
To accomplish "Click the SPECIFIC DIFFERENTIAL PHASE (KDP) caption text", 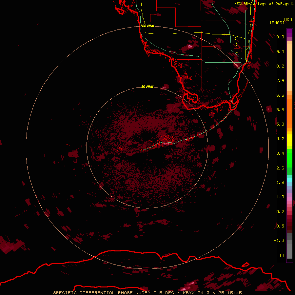I will [102, 293].
